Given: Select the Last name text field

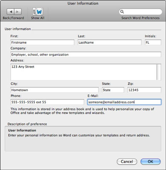Looking at the screenshot, I should pos(110,42).
